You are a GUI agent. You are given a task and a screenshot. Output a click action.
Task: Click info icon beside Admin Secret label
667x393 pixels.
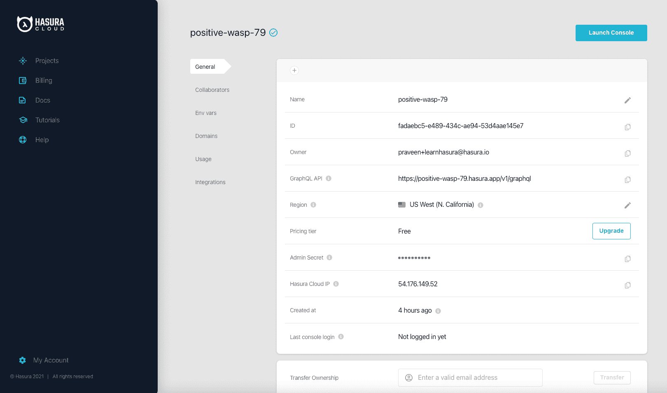tap(329, 257)
